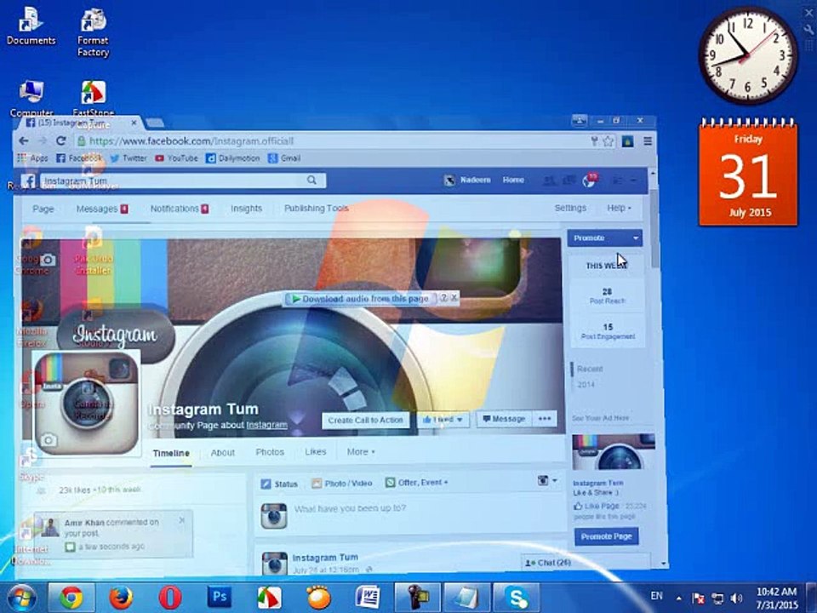This screenshot has height=613, width=817.
Task: Open the post-as identity selector
Action: (x=547, y=480)
